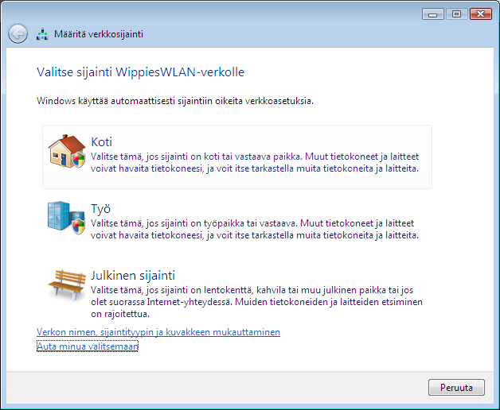Click the Työ description text
Image resolution: width=500 pixels, height=410 pixels.
tap(255, 230)
